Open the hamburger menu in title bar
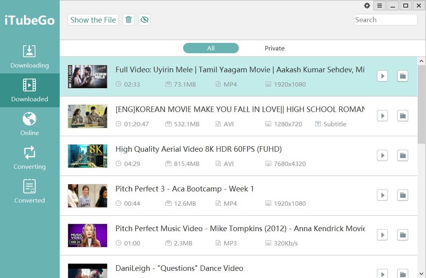Image resolution: width=426 pixels, height=278 pixels. tap(379, 6)
